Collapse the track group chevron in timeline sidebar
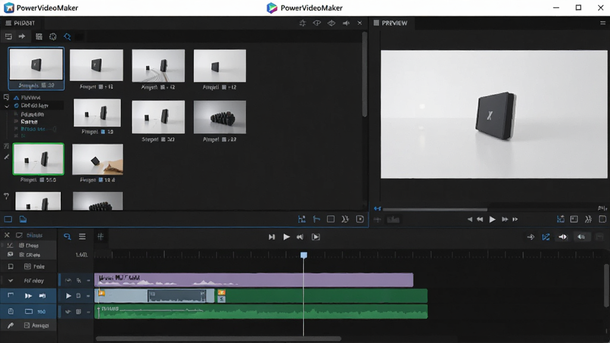This screenshot has height=343, width=610. [11, 280]
